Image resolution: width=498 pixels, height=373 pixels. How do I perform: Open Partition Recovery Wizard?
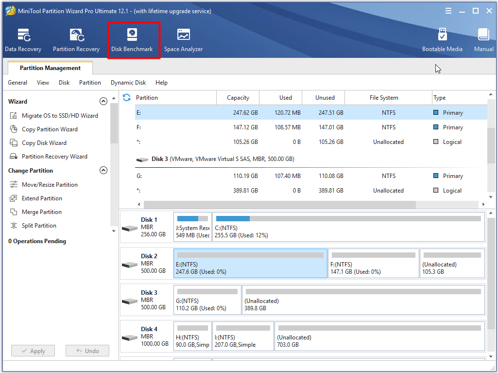(48, 157)
